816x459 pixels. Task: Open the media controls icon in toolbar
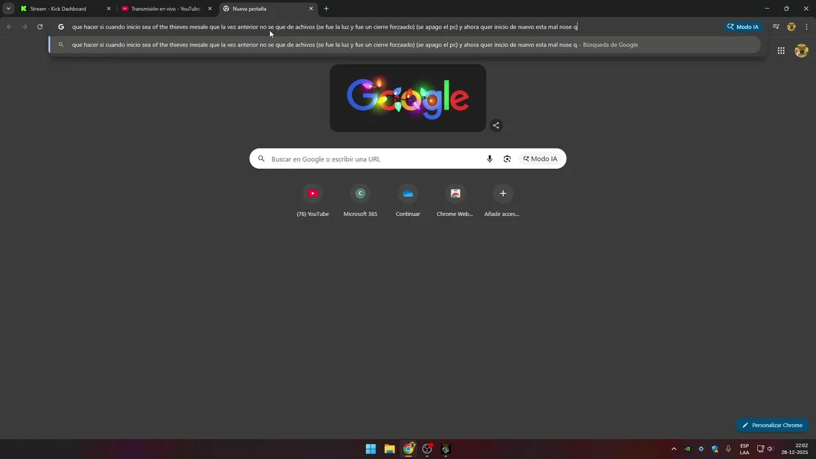776,27
